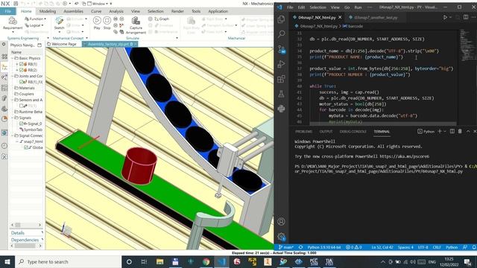
Task: Open the Graph tool in Simulate group
Action: point(161,19)
